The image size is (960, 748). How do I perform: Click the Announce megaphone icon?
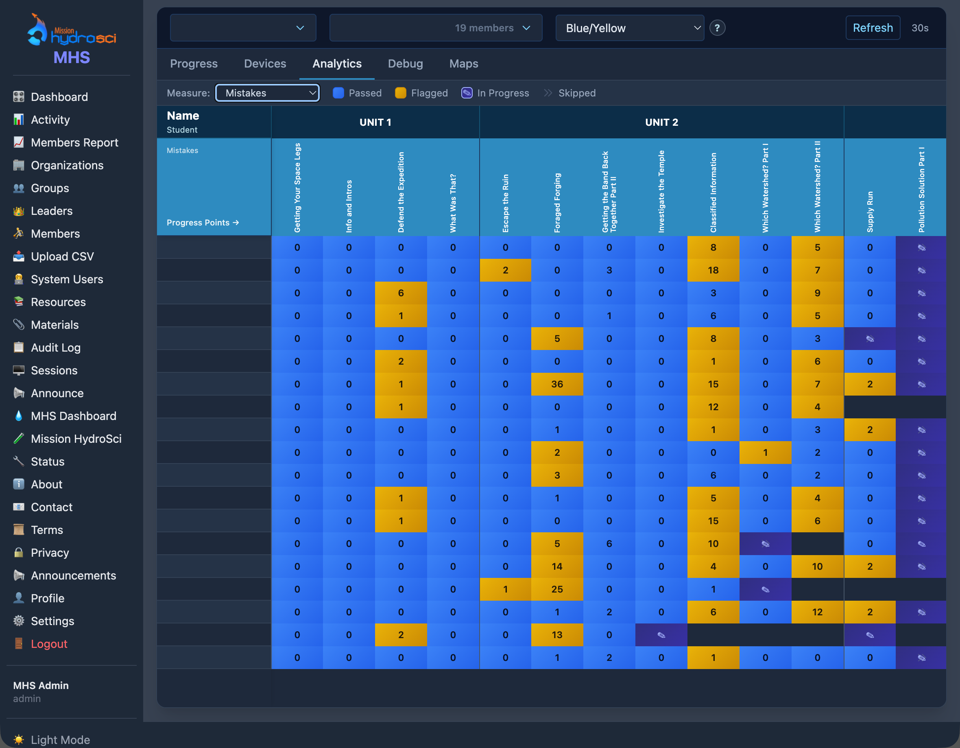pos(19,393)
